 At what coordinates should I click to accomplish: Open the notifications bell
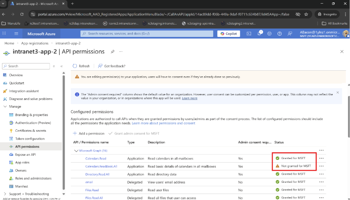pos(259,34)
